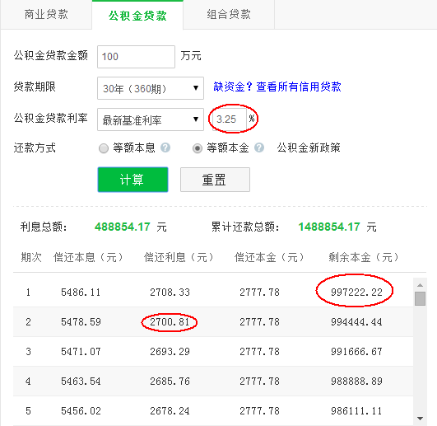Click the scrollbar down arrow
This screenshot has height=426, width=437.
pyautogui.click(x=420, y=419)
